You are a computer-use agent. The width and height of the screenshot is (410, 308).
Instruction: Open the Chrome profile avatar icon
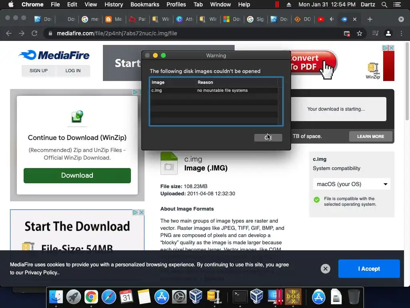[x=388, y=33]
